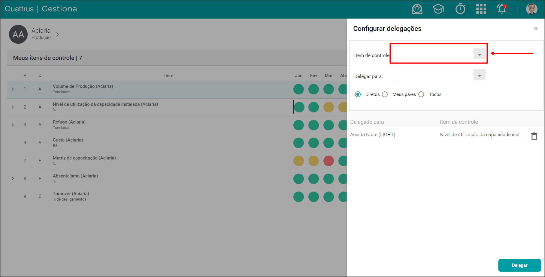The image size is (545, 277).
Task: Select the Turnover (Aciaria) row item
Action: (71, 194)
